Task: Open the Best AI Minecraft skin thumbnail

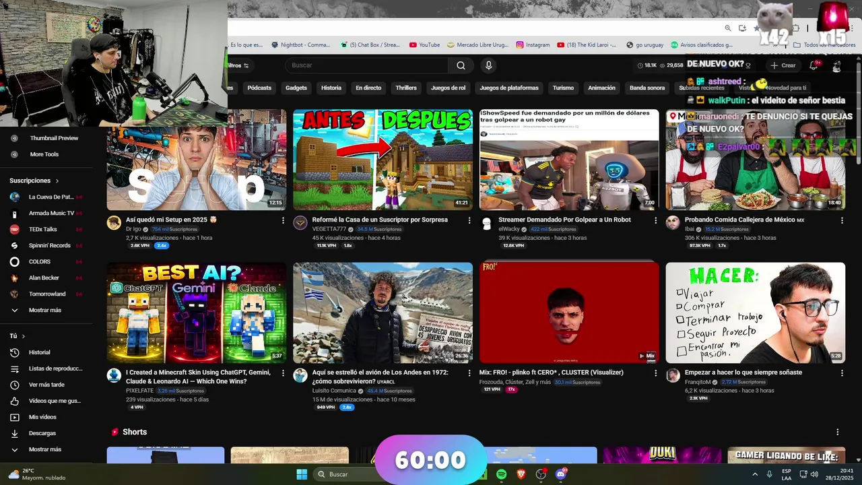Action: (x=197, y=313)
